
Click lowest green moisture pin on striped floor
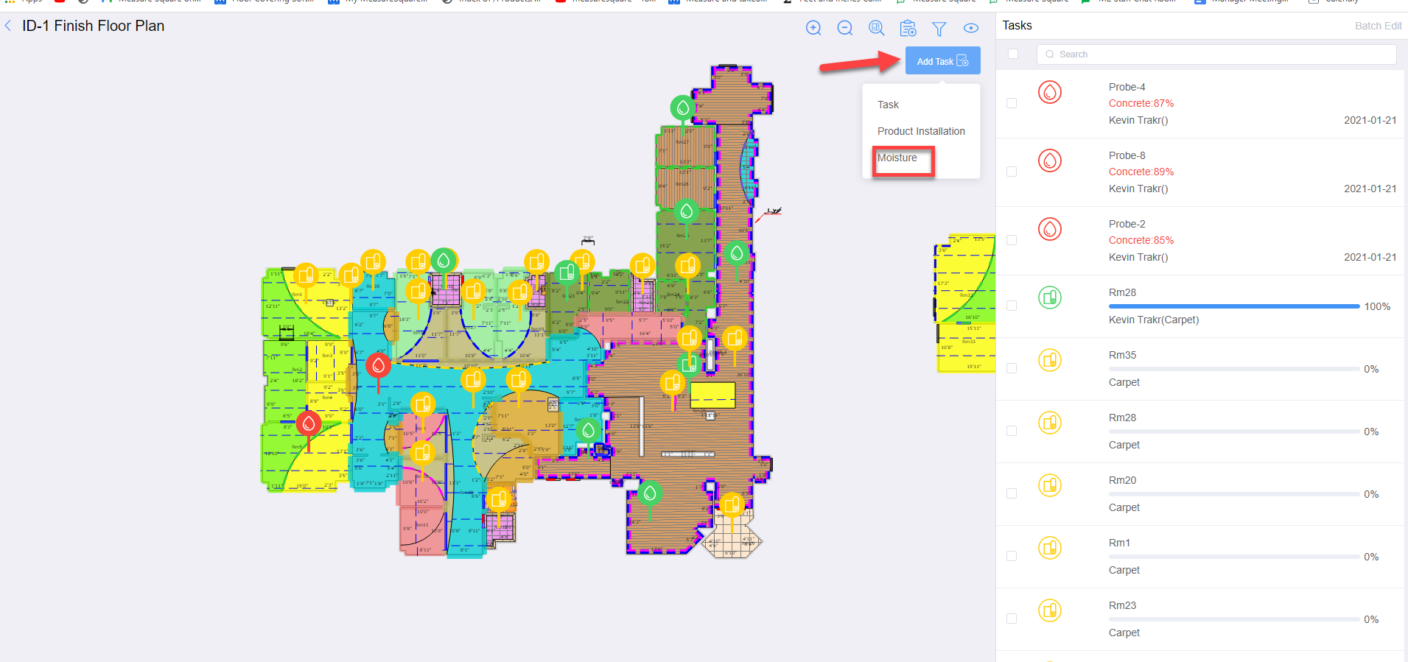pos(650,493)
